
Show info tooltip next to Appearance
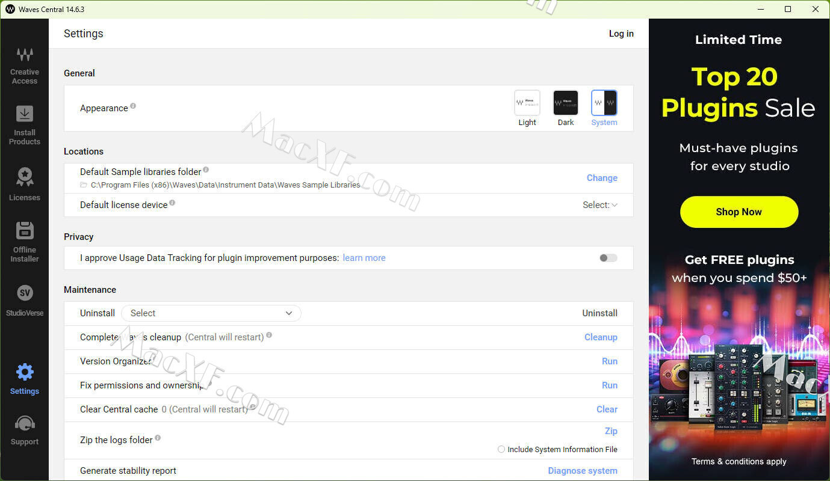133,106
